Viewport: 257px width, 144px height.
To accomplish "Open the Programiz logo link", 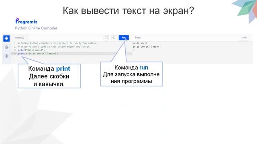I will [27, 21].
